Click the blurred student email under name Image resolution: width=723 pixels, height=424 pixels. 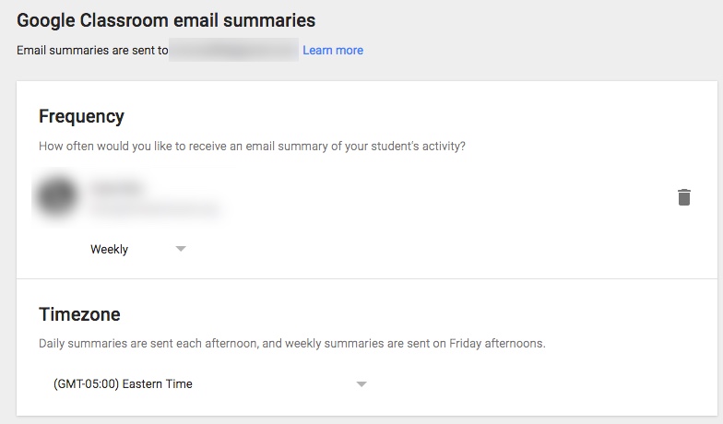[x=155, y=210]
